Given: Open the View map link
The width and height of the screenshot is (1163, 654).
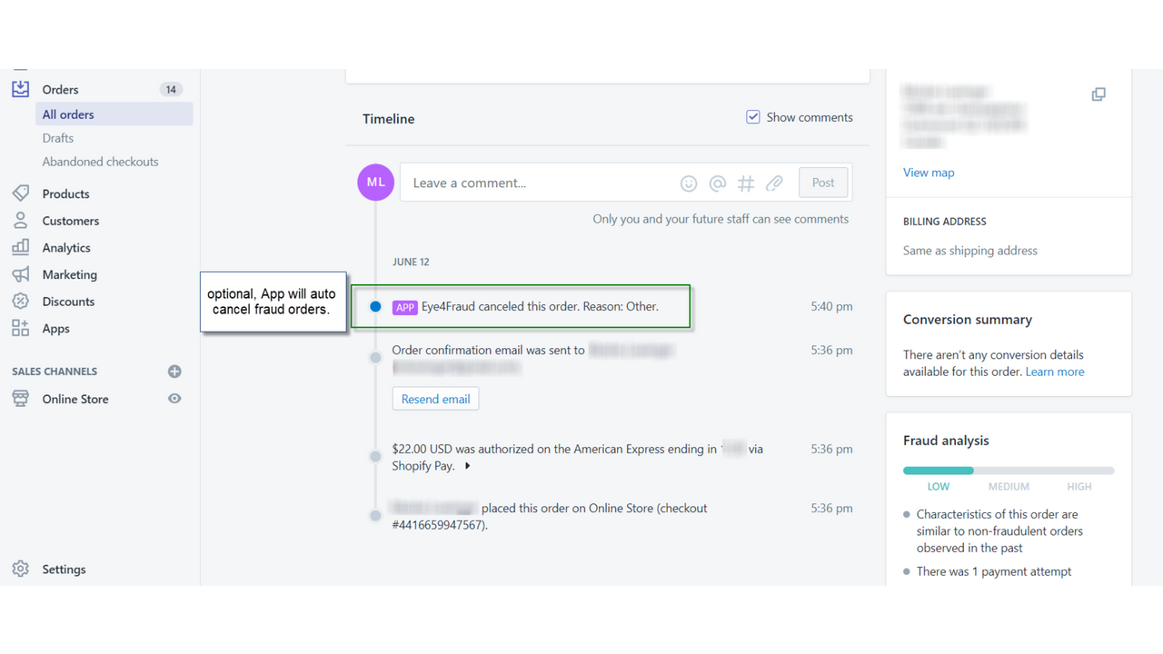Looking at the screenshot, I should point(929,173).
